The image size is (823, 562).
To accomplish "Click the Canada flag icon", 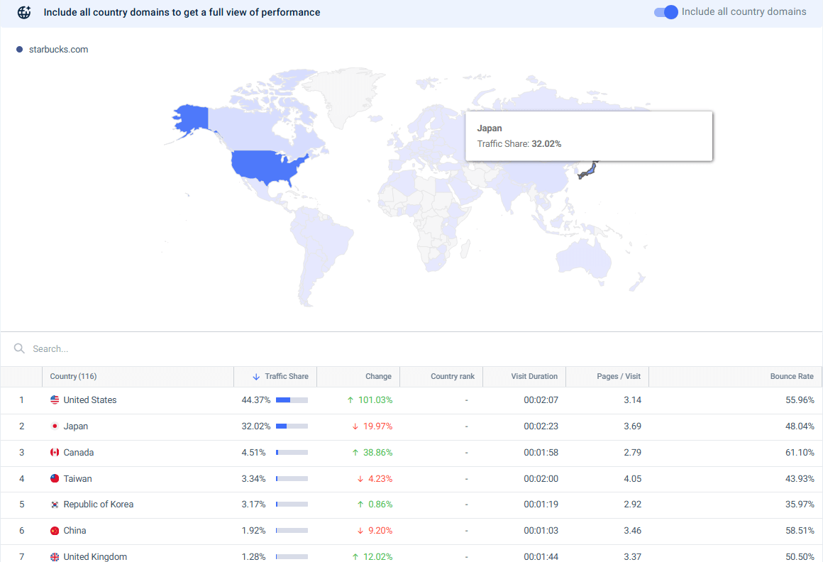I will point(55,453).
